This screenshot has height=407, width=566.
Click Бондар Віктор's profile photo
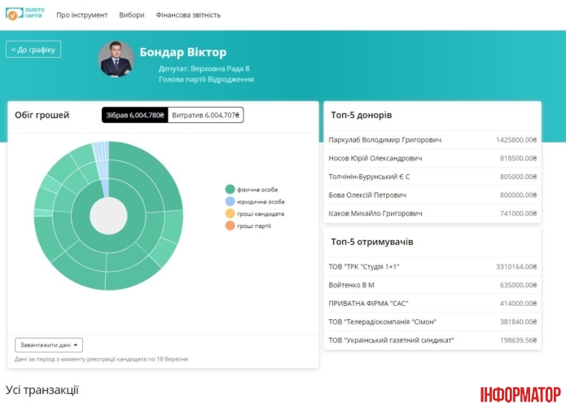[x=116, y=59]
